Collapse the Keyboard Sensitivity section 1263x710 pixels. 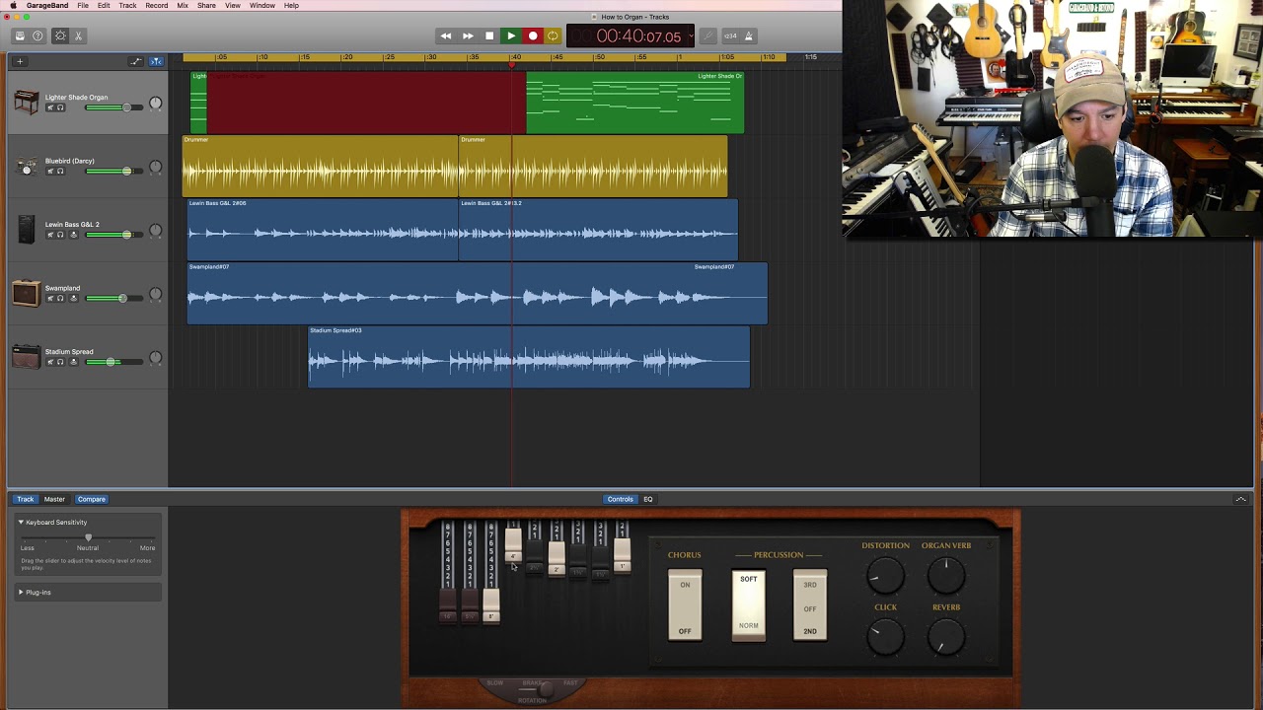(21, 522)
